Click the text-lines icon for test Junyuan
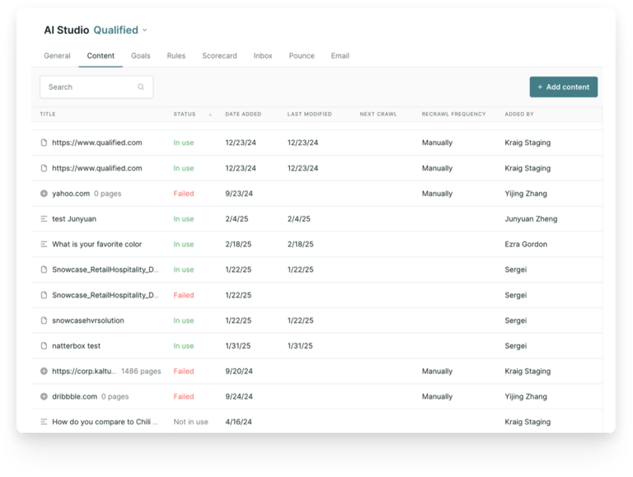633x477 pixels. (44, 218)
